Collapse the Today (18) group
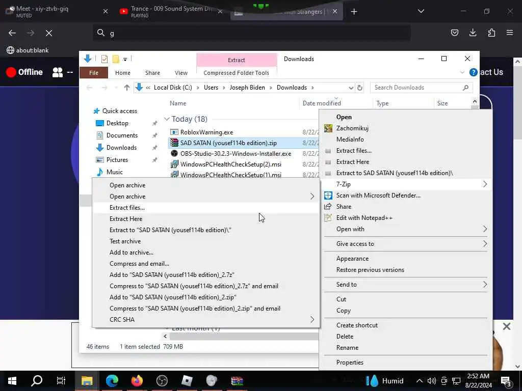522x391 pixels. tap(167, 119)
